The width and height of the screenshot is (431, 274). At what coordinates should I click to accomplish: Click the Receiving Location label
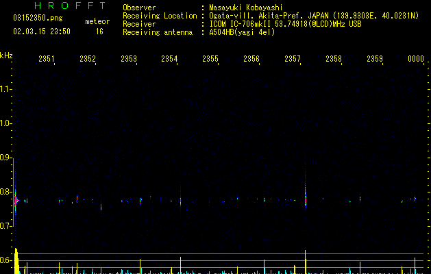pyautogui.click(x=160, y=16)
